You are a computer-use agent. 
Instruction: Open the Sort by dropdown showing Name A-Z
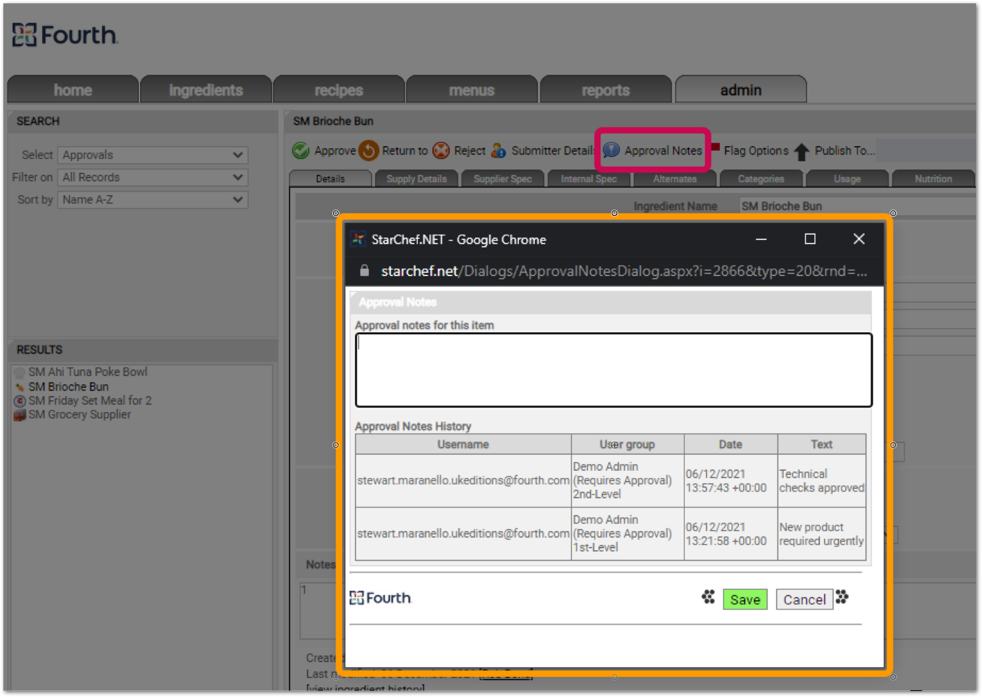pos(153,199)
